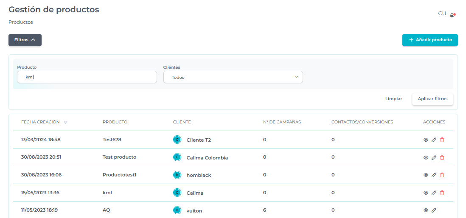Viewport: 466px width, 218px height.
Task: Delete the kml product
Action: point(442,193)
